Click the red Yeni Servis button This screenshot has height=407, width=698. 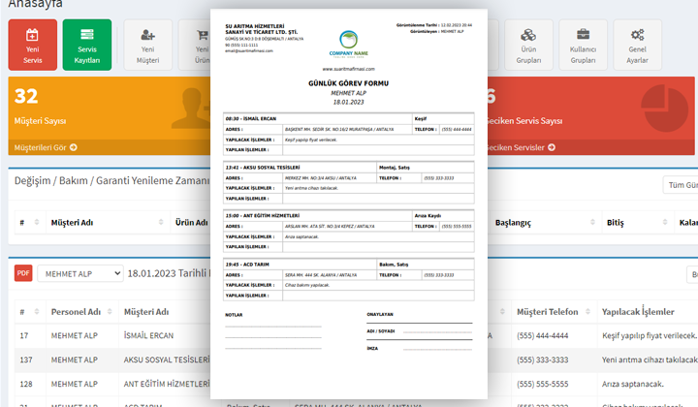click(x=32, y=45)
